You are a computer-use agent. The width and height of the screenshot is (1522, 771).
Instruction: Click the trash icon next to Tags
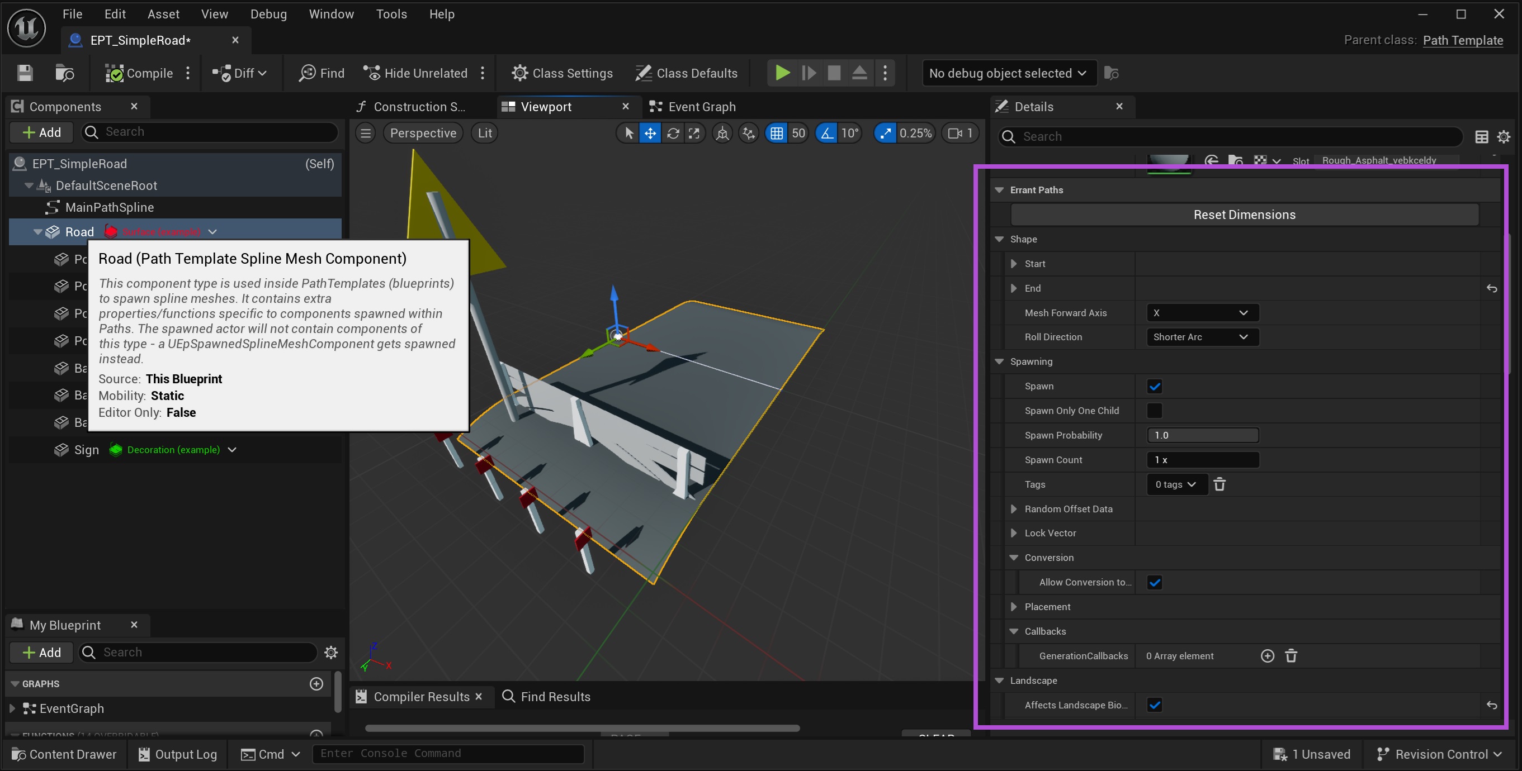(1219, 485)
